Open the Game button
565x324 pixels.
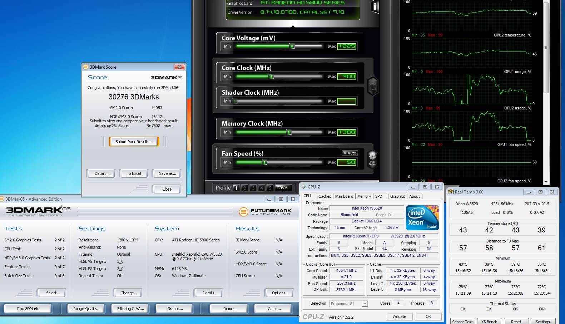274,309
